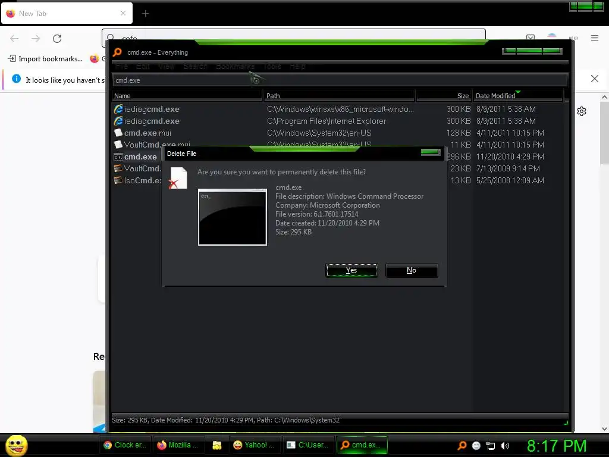
Task: Click Everything tray icon in system tray
Action: click(462, 446)
